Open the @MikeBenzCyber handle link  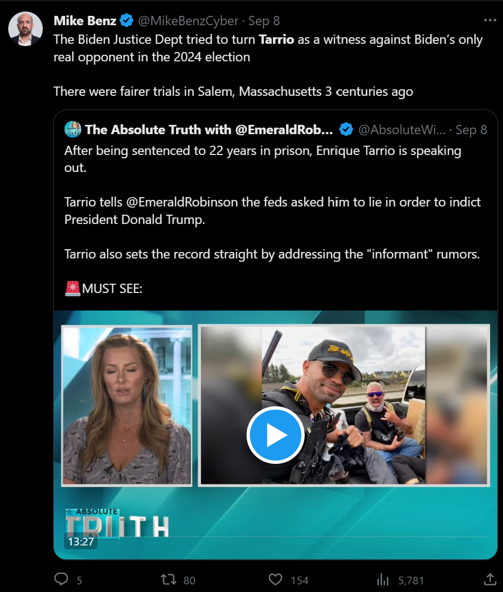pyautogui.click(x=188, y=21)
